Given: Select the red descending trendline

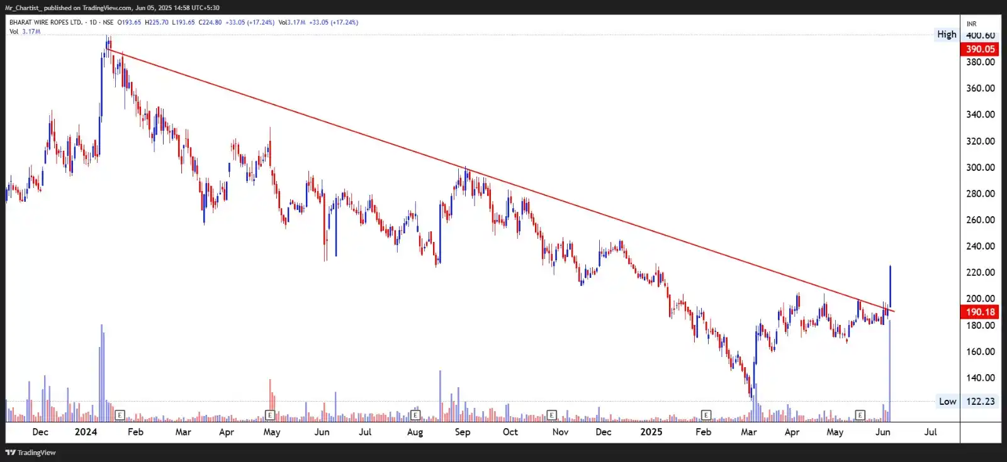Looking at the screenshot, I should point(500,181).
